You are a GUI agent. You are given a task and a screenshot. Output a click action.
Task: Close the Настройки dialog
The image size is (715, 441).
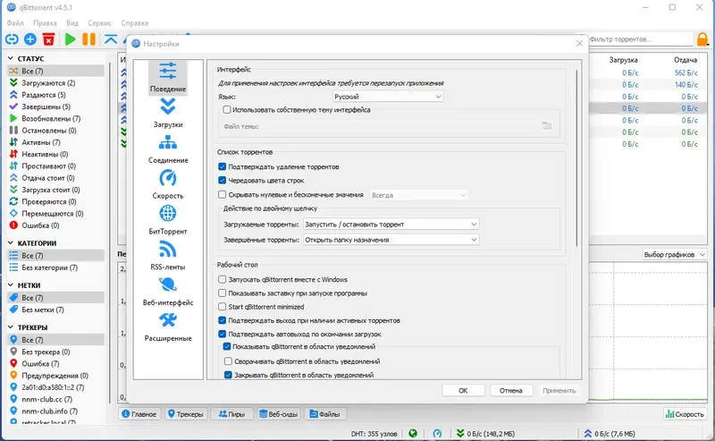pos(579,43)
